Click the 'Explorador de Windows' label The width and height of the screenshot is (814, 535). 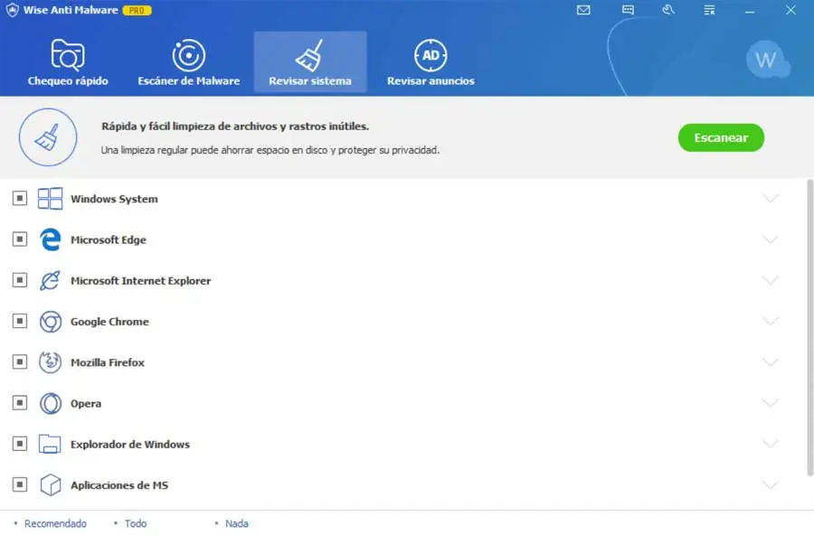coord(130,445)
